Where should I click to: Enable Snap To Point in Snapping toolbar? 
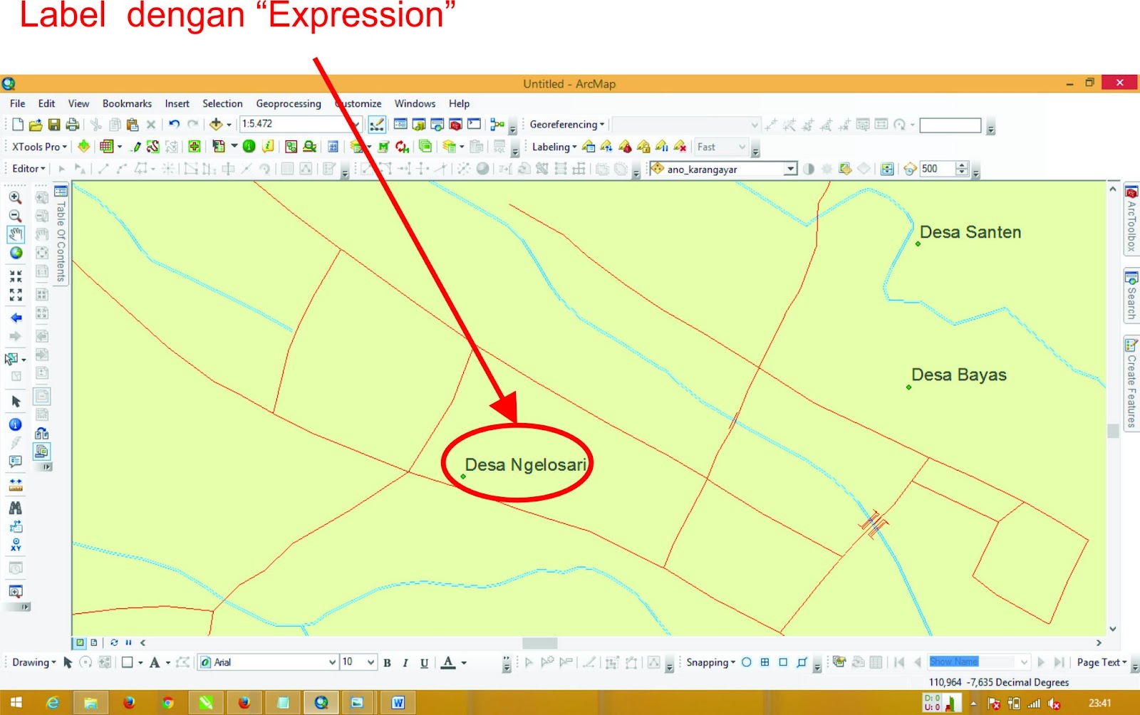(x=746, y=662)
